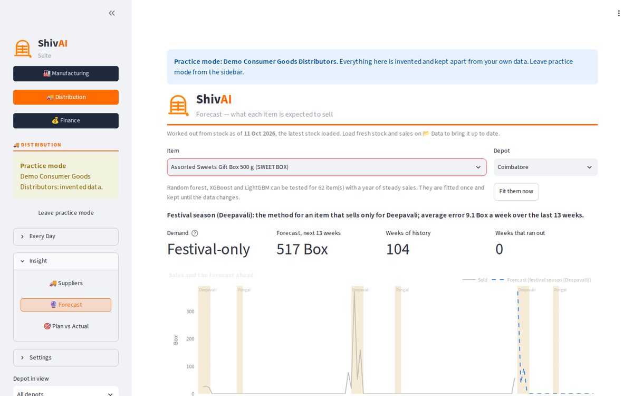Click the Fit them now button
Image resolution: width=633 pixels, height=396 pixels.
click(516, 191)
